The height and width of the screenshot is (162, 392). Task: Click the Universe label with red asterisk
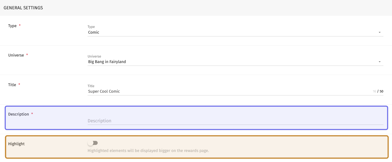pos(18,55)
